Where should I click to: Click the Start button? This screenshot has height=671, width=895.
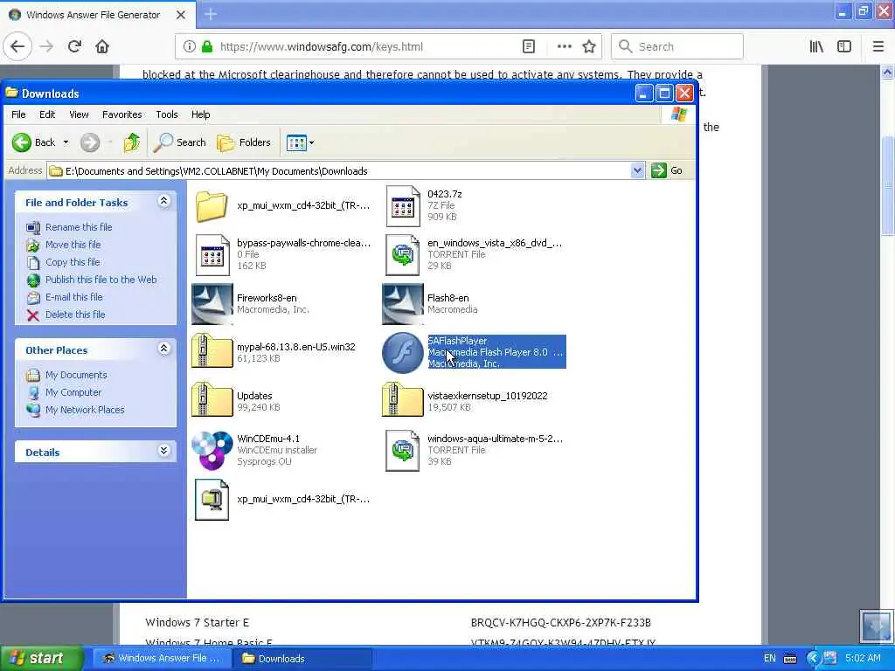click(42, 659)
